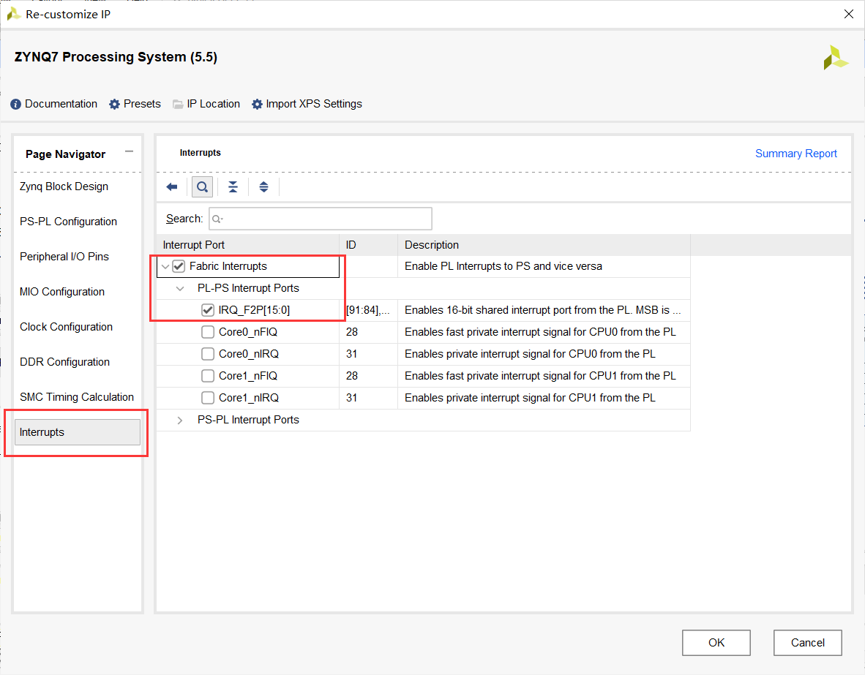Open the DDR Configuration page
The width and height of the screenshot is (865, 675).
pyautogui.click(x=64, y=362)
